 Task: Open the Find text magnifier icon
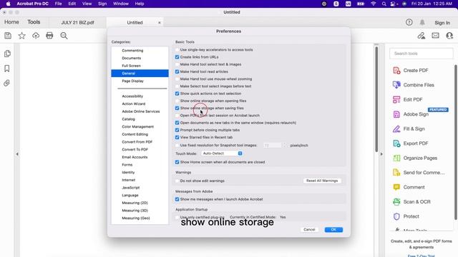click(64, 36)
